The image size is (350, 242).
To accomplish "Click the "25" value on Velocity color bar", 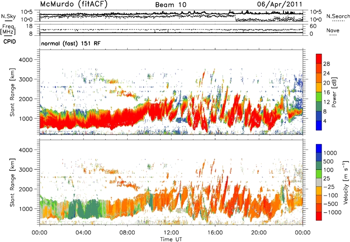I will coord(327,179).
